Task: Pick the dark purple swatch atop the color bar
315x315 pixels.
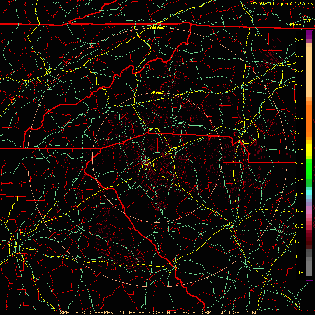Action: pyautogui.click(x=309, y=35)
